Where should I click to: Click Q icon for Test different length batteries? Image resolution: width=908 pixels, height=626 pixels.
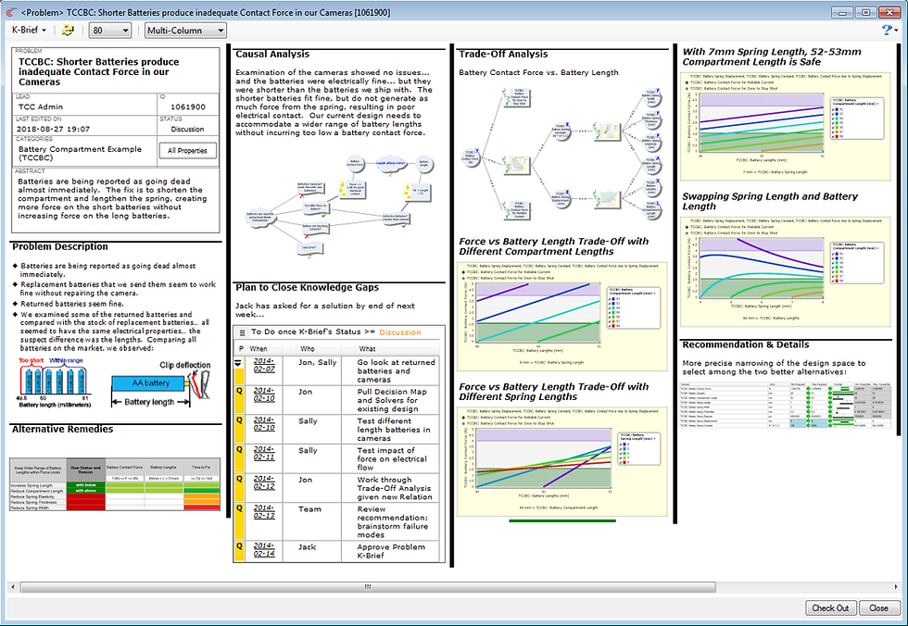click(x=239, y=420)
